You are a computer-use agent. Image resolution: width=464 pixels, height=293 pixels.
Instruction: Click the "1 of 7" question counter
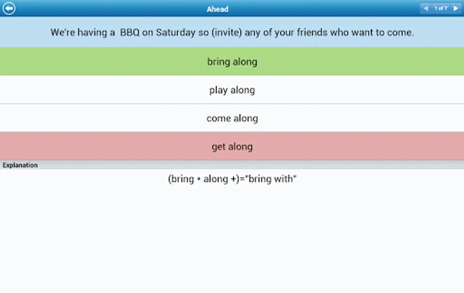441,8
